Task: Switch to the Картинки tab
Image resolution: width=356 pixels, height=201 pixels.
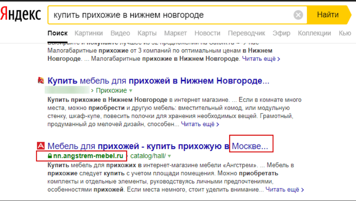Action: point(89,33)
